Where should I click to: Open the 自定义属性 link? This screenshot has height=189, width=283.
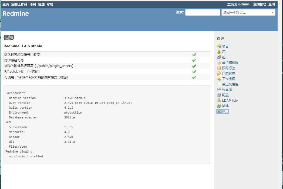click(230, 84)
